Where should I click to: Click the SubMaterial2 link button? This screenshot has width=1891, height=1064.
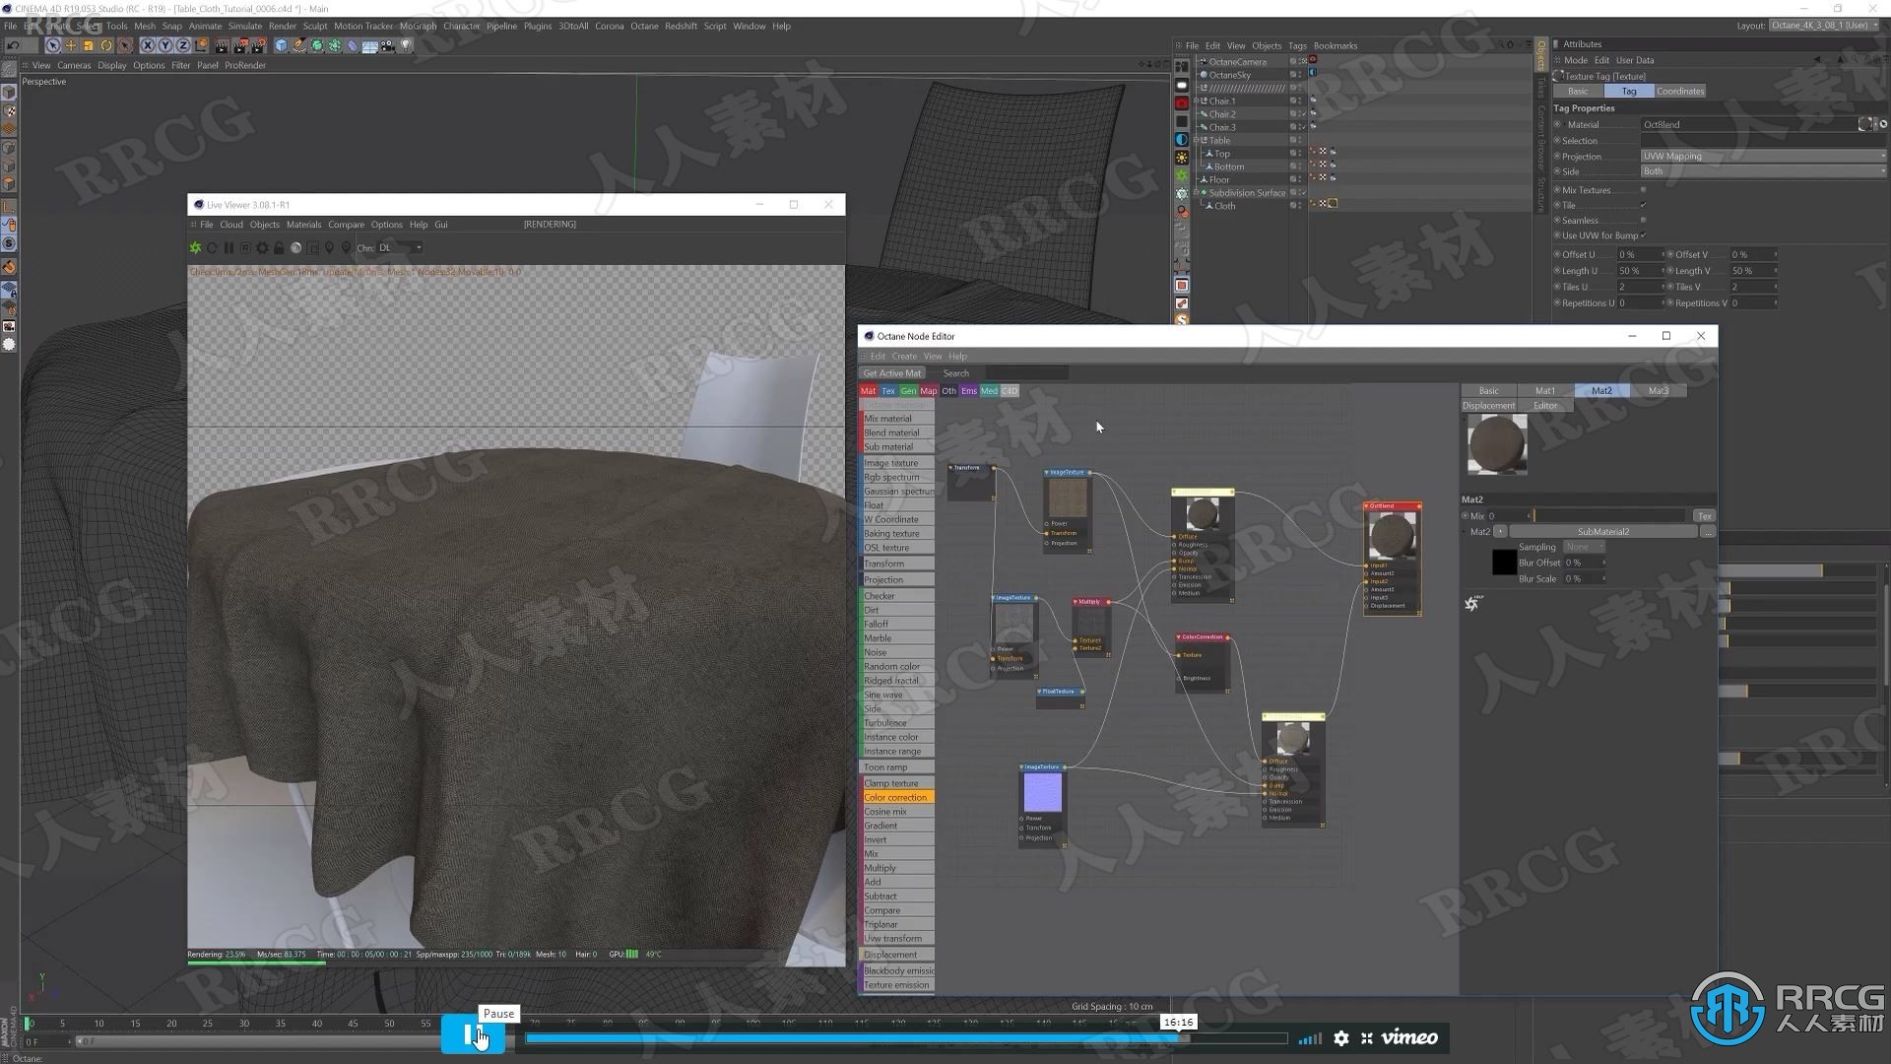pyautogui.click(x=1602, y=532)
